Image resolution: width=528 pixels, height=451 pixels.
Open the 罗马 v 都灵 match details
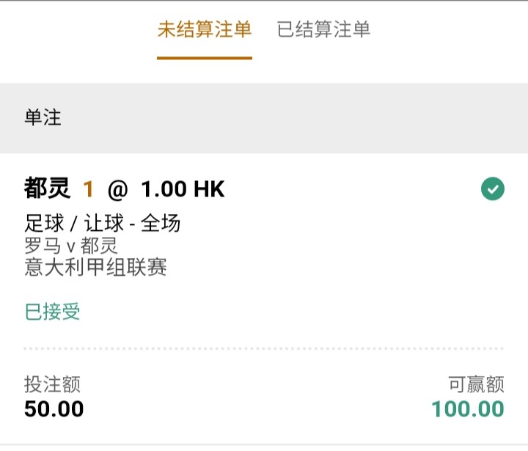(x=71, y=245)
